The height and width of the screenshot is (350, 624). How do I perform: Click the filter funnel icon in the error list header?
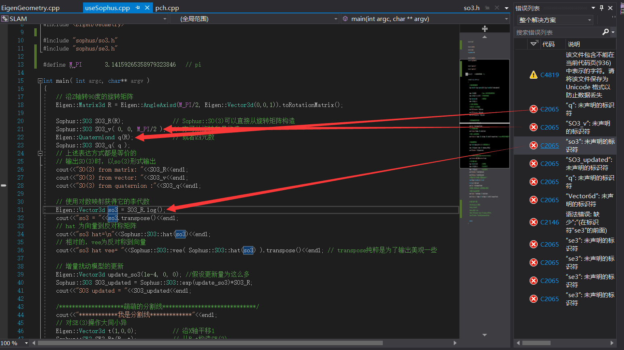(x=533, y=44)
